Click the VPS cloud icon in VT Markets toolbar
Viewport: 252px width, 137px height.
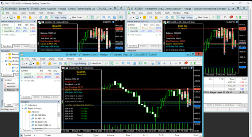coord(60,63)
